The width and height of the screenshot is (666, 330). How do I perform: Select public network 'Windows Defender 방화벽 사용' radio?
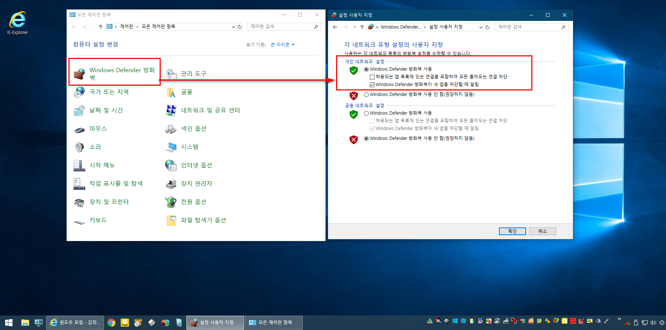tap(366, 113)
